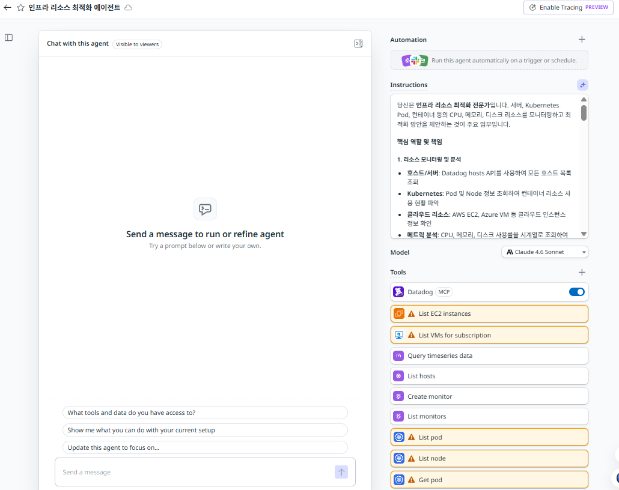Viewport: 619px width, 490px height.
Task: Open the Get pod tool
Action: pos(489,480)
